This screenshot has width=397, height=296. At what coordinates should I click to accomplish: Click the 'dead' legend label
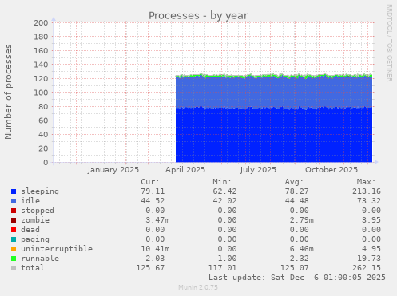click(30, 230)
